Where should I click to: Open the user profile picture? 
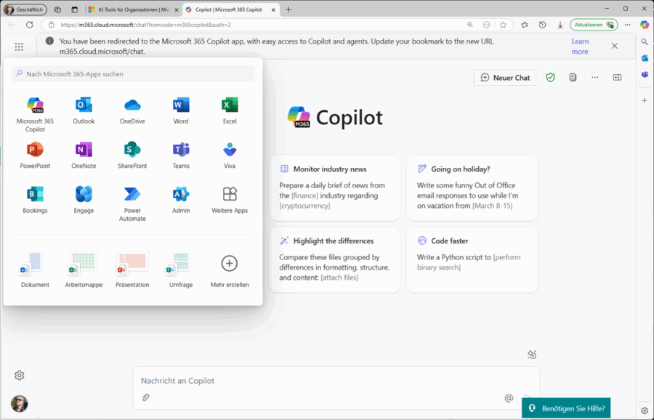[19, 404]
